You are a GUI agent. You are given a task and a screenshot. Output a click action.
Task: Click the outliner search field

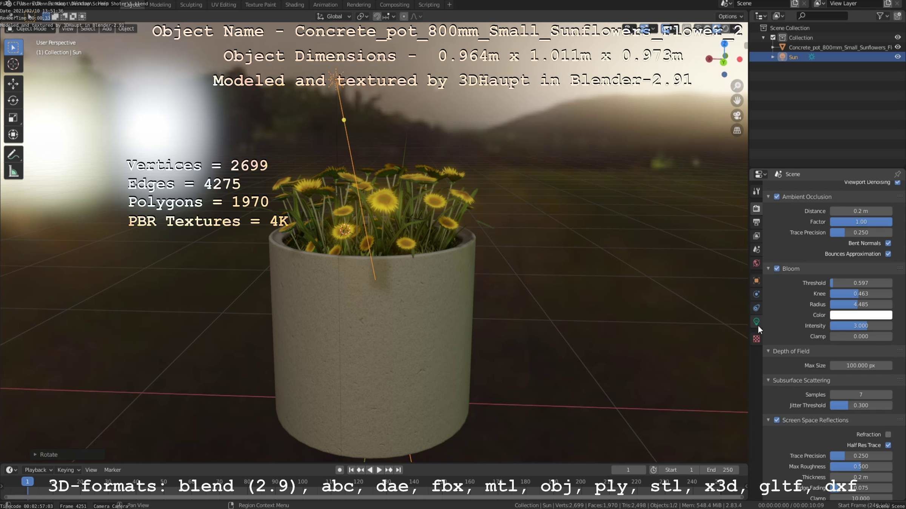point(822,16)
